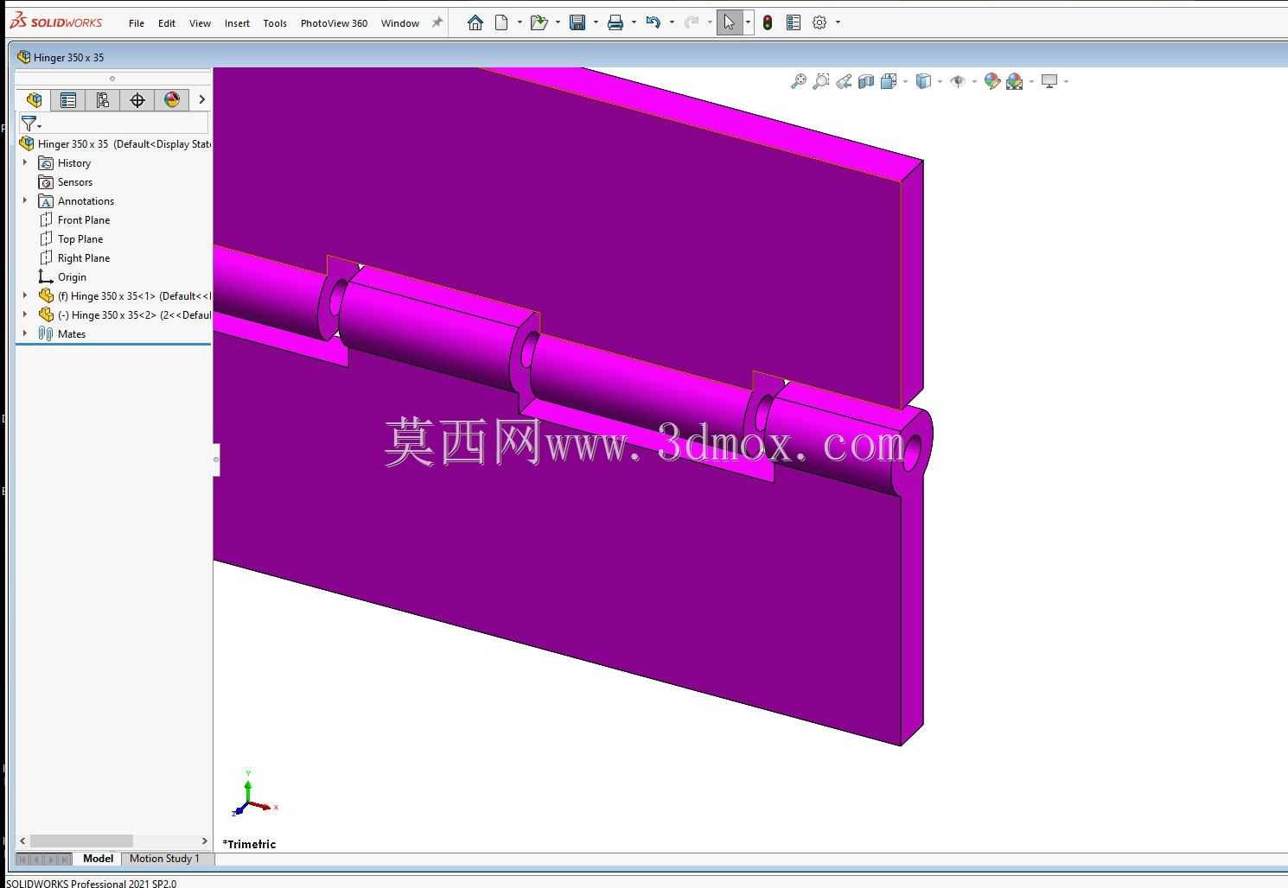Switch to the ConfigurationManager tab

(x=102, y=99)
